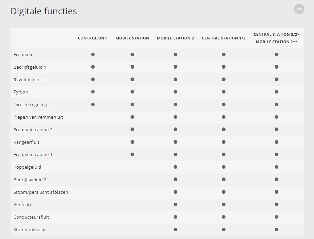Viewport: 314px width, 239px height.
Task: Select the Frontsein cabine 2 row label
Action: click(x=33, y=130)
